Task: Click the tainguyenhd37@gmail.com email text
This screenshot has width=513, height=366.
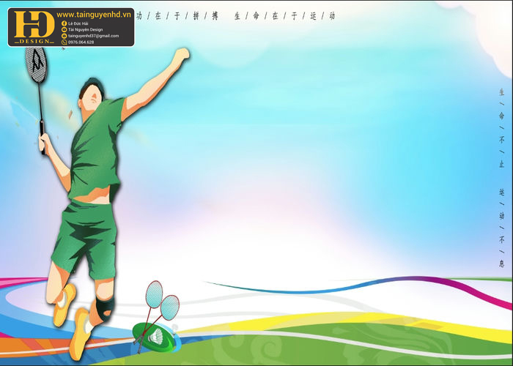Action: tap(93, 36)
